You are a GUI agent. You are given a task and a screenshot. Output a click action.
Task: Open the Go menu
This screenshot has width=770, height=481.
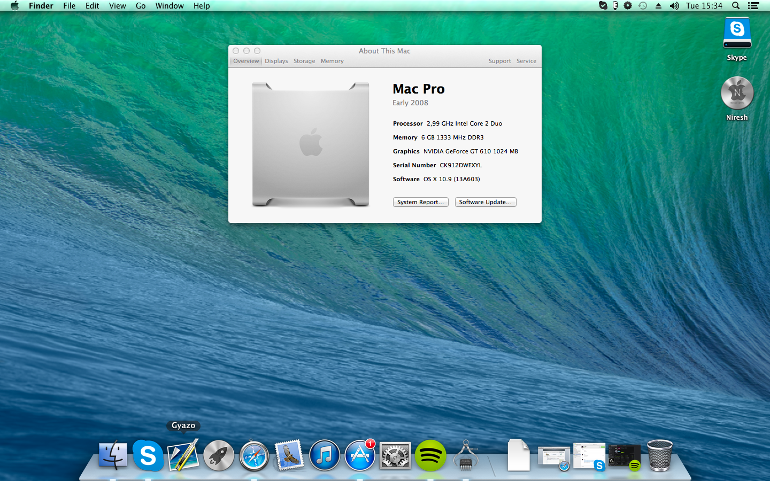pyautogui.click(x=141, y=6)
